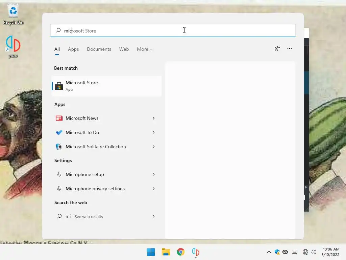Image resolution: width=346 pixels, height=260 pixels.
Task: Click inside the search text field
Action: click(173, 30)
